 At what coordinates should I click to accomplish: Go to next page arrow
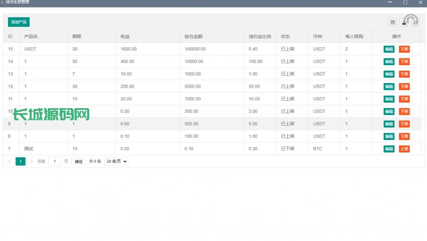click(31, 161)
